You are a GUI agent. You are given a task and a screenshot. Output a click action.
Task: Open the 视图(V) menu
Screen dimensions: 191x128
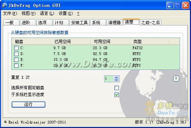29,13
